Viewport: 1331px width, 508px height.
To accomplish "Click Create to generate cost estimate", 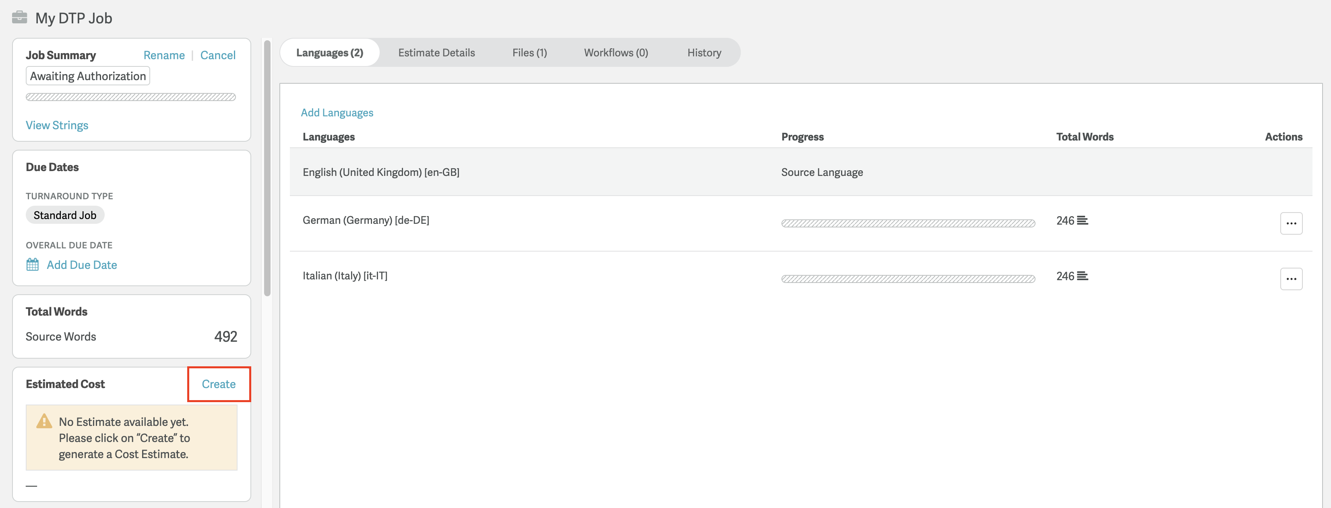I will pyautogui.click(x=219, y=384).
